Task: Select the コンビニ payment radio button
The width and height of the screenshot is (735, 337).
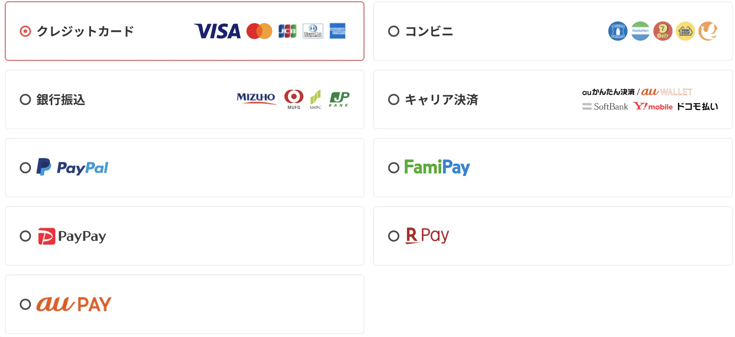Action: click(394, 31)
